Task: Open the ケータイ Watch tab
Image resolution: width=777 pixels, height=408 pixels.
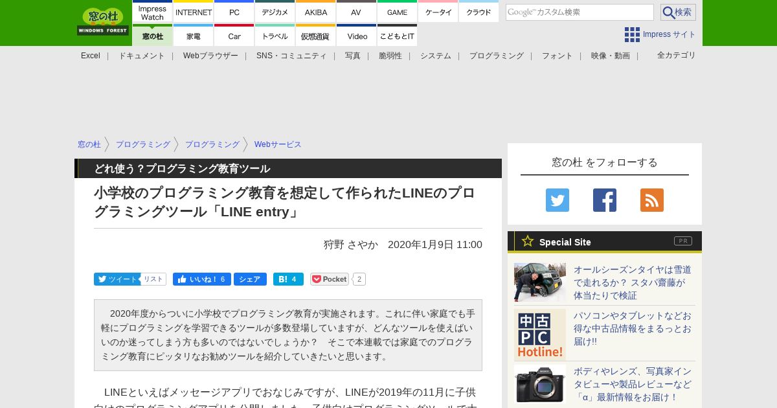Action: point(438,12)
